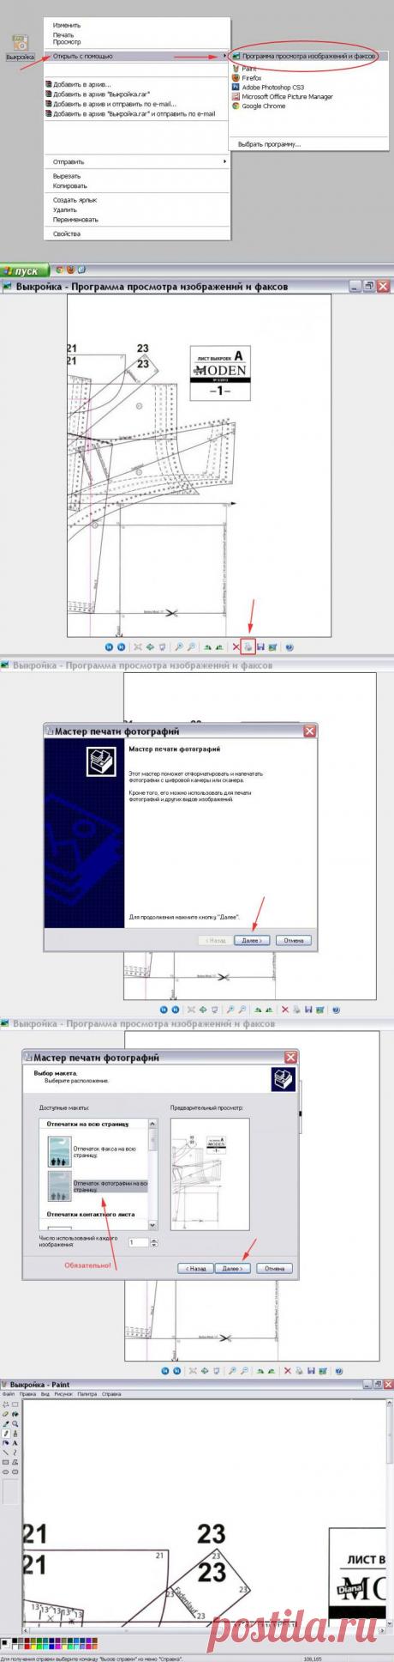The image size is (394, 1662).
Task: Click Далее in the Выбор макета dialog
Action: point(232,1267)
